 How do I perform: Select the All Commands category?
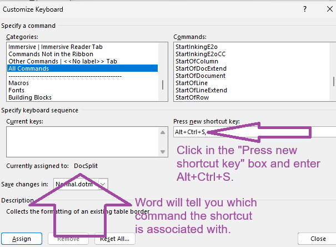[83, 68]
